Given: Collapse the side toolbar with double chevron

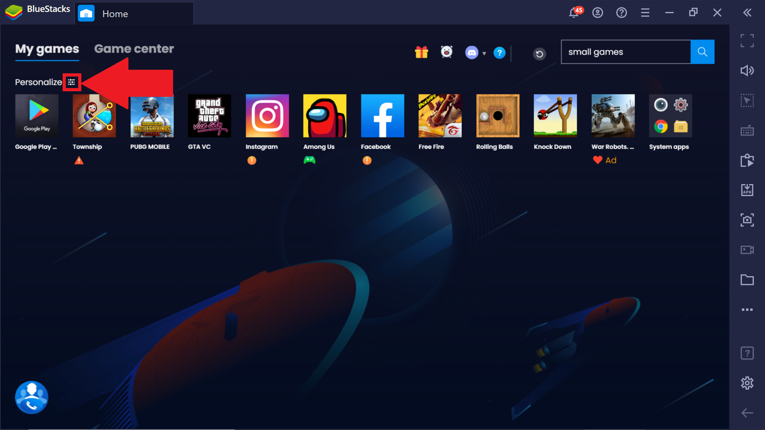Looking at the screenshot, I should [x=747, y=13].
